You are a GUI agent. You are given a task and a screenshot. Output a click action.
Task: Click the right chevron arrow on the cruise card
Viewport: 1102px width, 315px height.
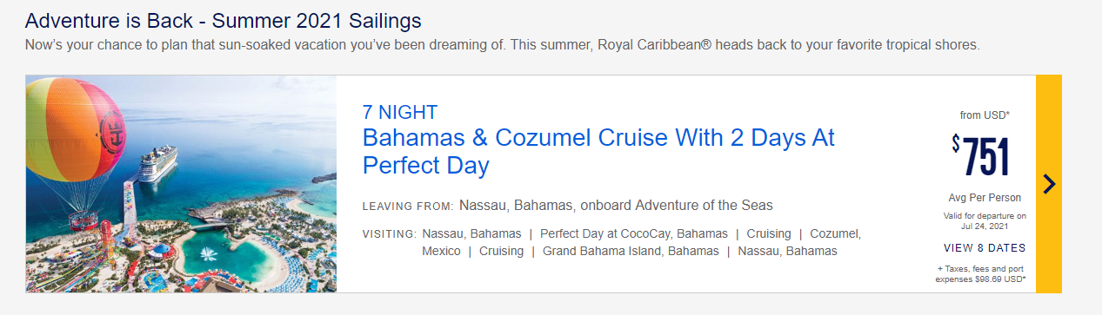(1049, 184)
